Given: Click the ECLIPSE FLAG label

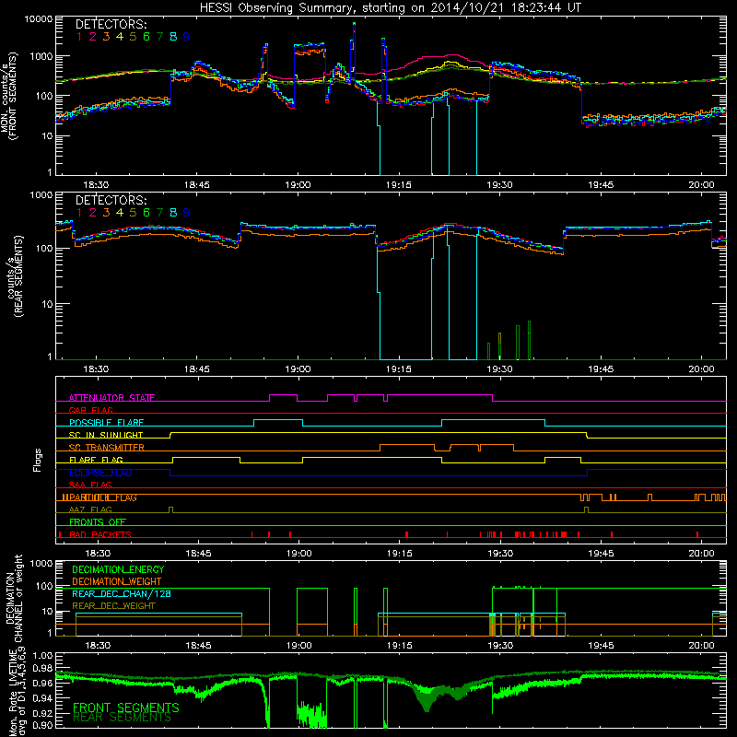Looking at the screenshot, I should (x=101, y=473).
